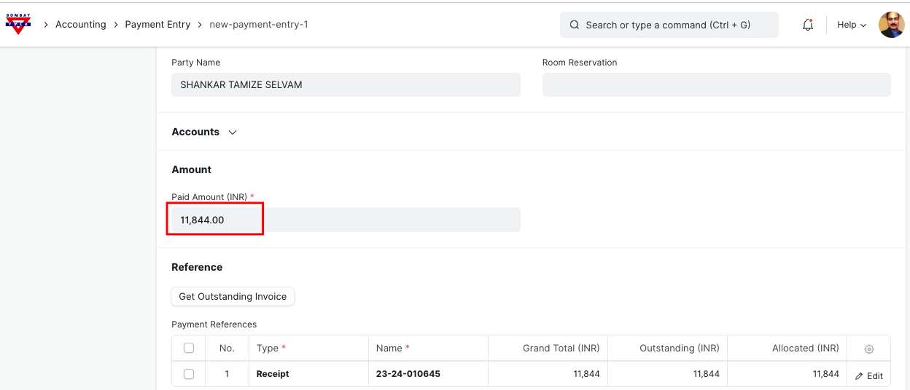This screenshot has height=390, width=910.
Task: Click the user profile avatar
Action: point(891,25)
